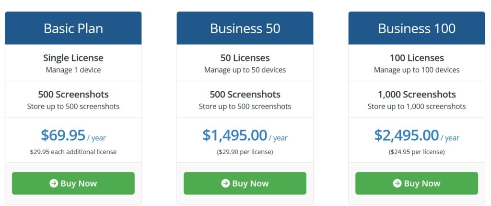Click the ($29.90 per license) note

pos(245,152)
